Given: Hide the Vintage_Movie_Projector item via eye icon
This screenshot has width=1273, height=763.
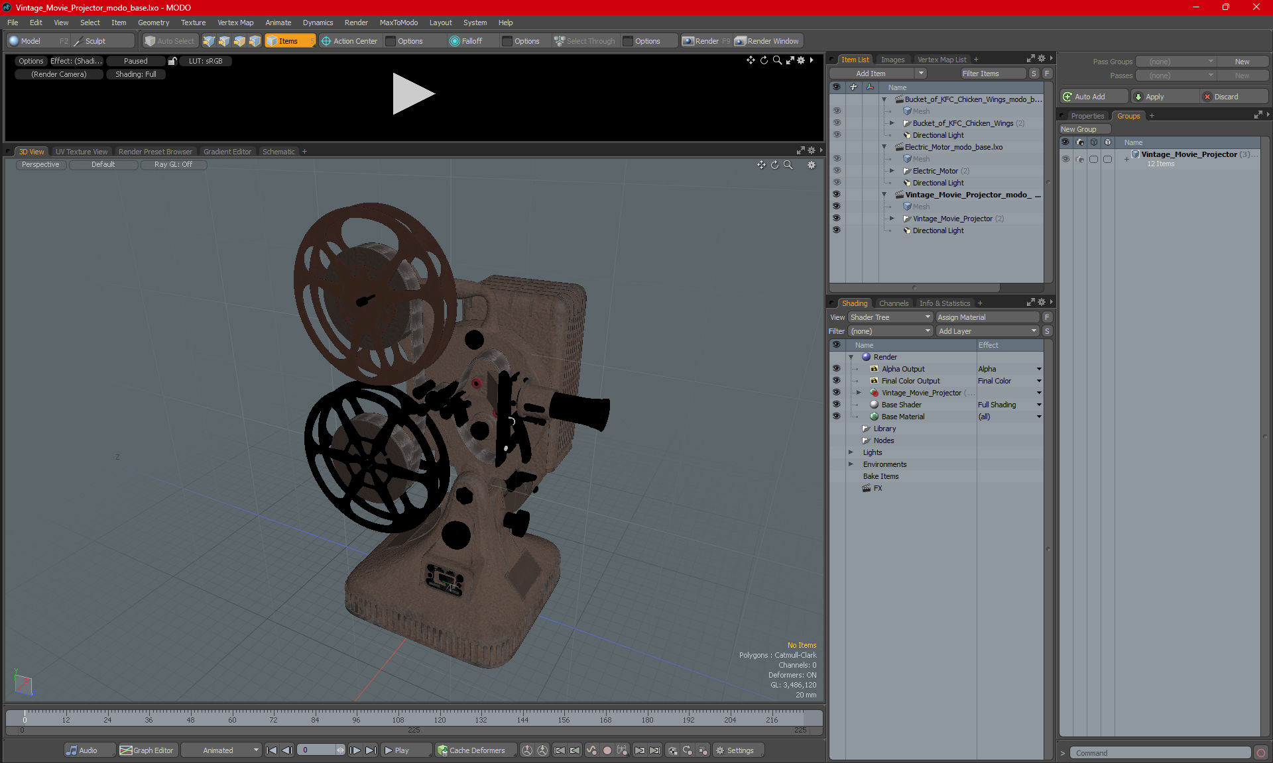Looking at the screenshot, I should click(x=836, y=219).
